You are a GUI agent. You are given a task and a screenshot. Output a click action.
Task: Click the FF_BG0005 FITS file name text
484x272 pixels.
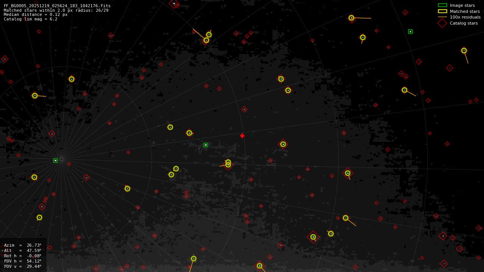pos(57,6)
